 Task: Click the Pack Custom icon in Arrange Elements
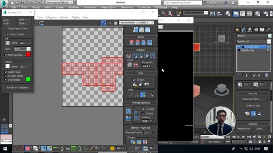(128, 111)
